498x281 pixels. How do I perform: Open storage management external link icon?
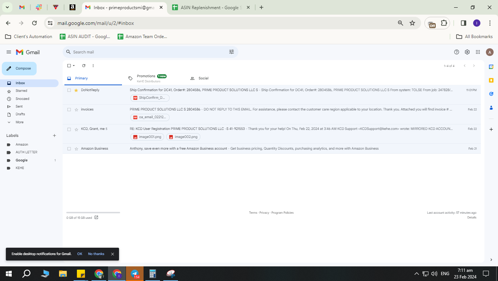coord(96,217)
